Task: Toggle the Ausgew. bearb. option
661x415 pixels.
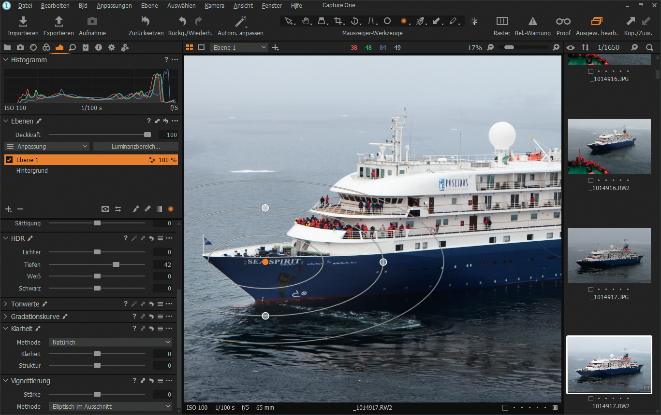Action: point(597,22)
